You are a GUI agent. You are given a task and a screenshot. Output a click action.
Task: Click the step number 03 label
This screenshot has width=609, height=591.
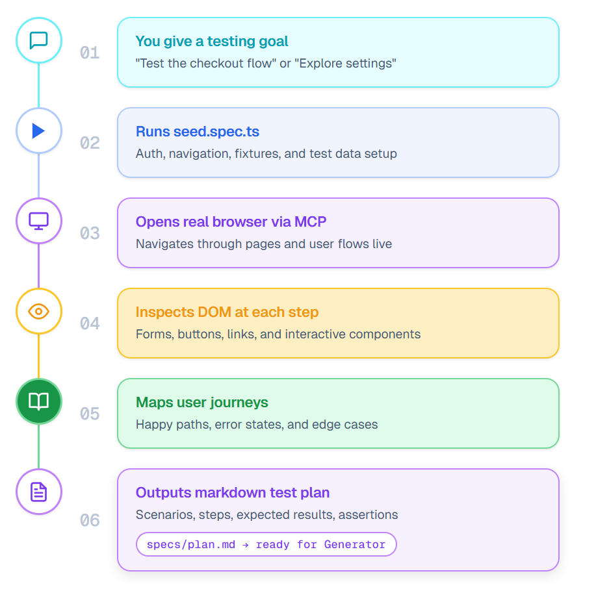tap(90, 233)
